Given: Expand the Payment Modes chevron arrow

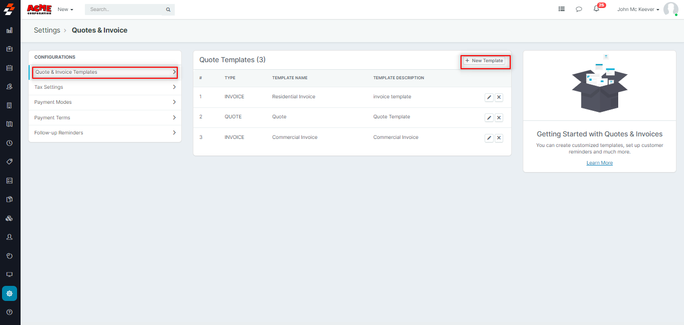Looking at the screenshot, I should (174, 102).
